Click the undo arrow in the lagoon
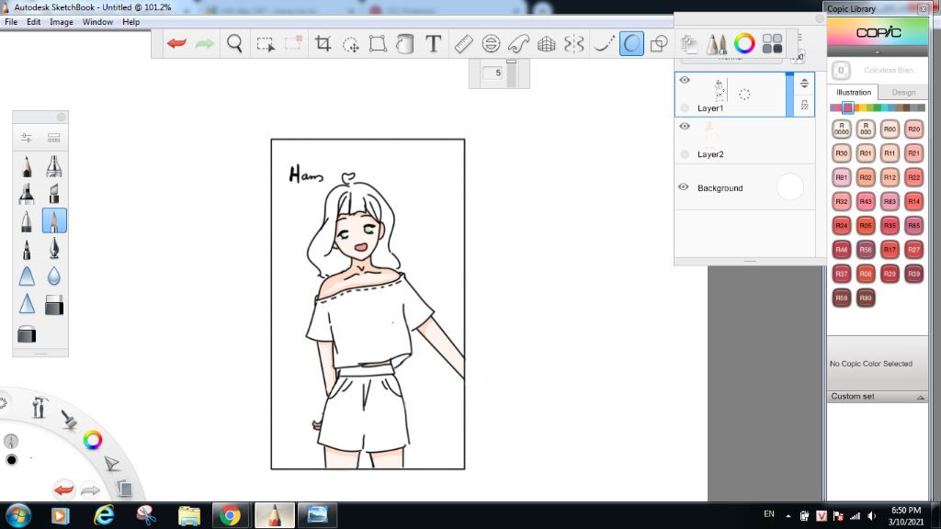The width and height of the screenshot is (941, 529). pyautogui.click(x=63, y=490)
